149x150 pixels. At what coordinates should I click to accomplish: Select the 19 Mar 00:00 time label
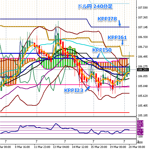[x=118, y=147]
